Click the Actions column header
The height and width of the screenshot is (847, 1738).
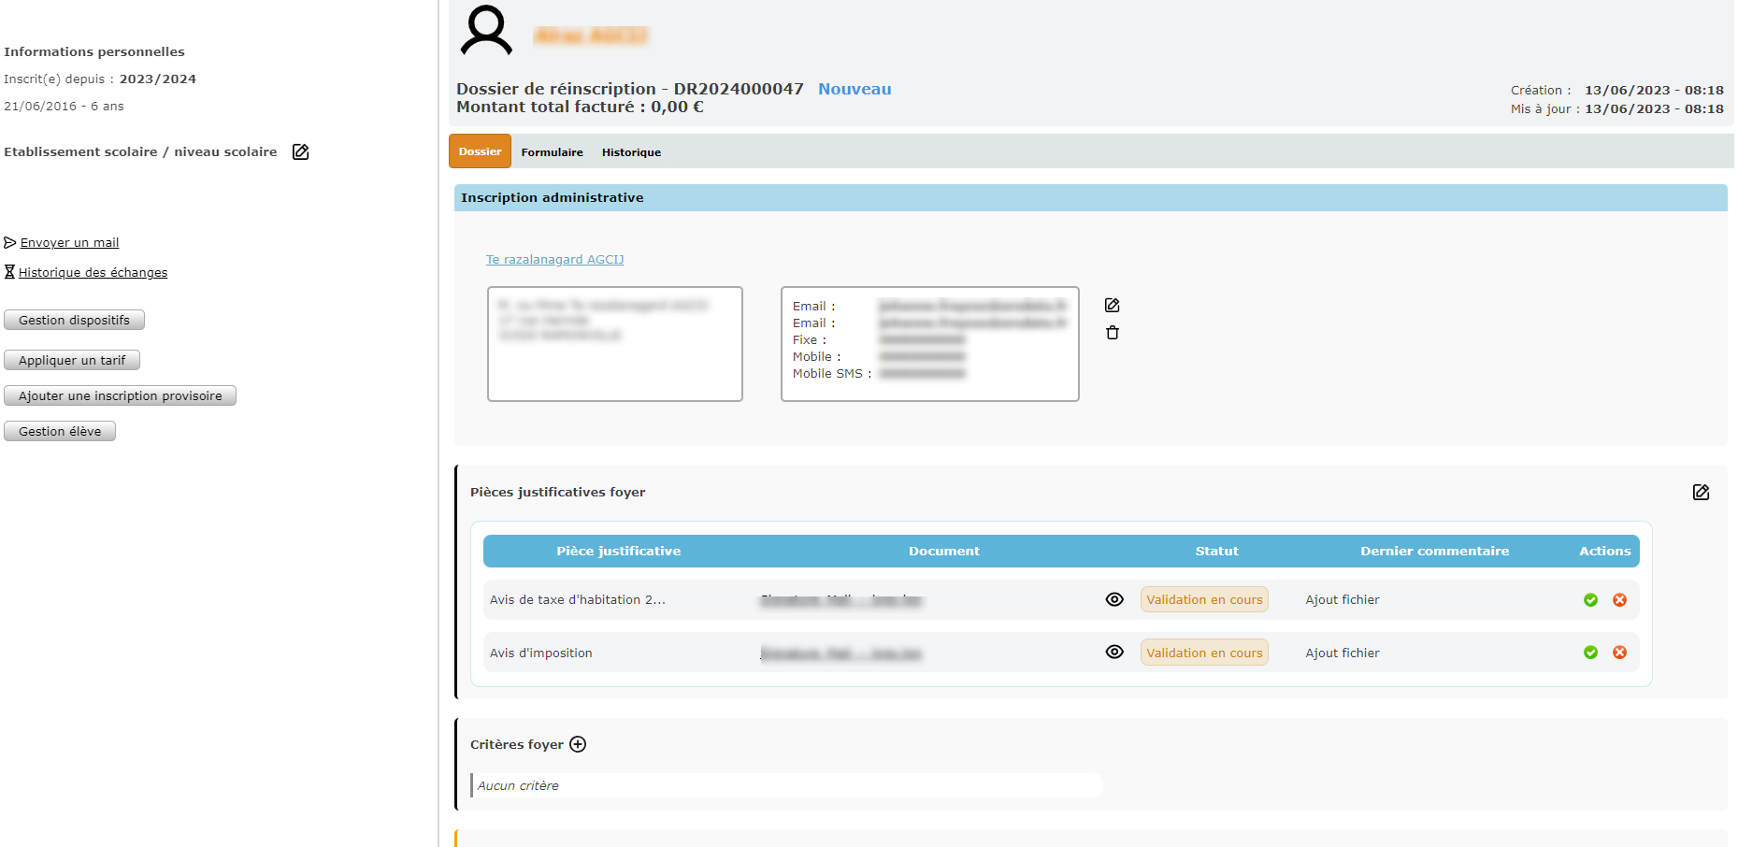coord(1604,552)
